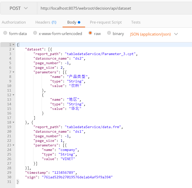Screen dimensions: 192x188
Task: Select the form-data radio button
Action: coord(5,33)
